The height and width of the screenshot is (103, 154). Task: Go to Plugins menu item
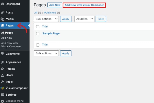coord(10,69)
